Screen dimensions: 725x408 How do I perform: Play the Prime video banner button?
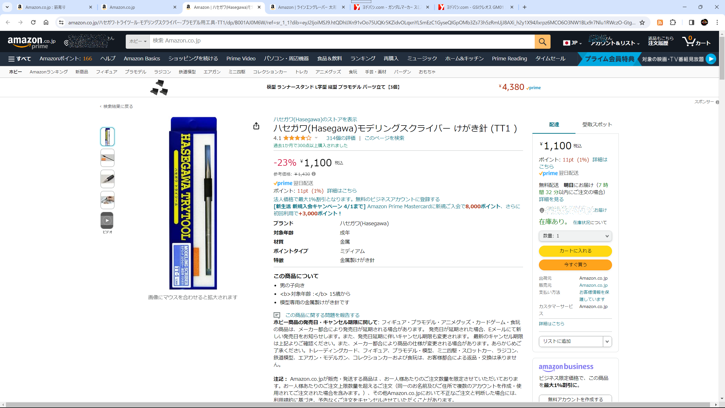coord(711,59)
